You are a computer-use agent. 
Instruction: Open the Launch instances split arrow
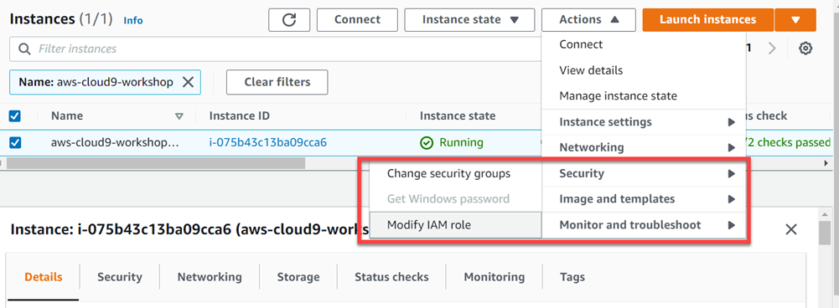[795, 20]
